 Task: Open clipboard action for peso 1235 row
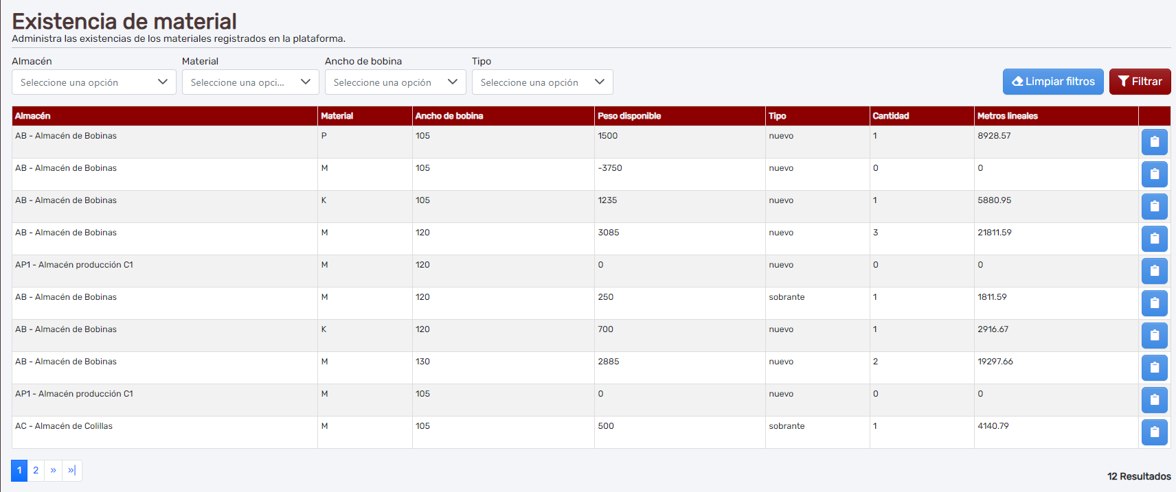pyautogui.click(x=1154, y=207)
